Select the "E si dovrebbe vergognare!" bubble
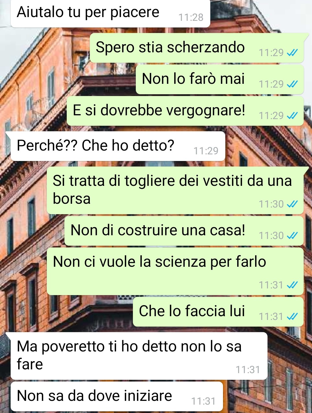This screenshot has height=413, width=312. [x=185, y=111]
